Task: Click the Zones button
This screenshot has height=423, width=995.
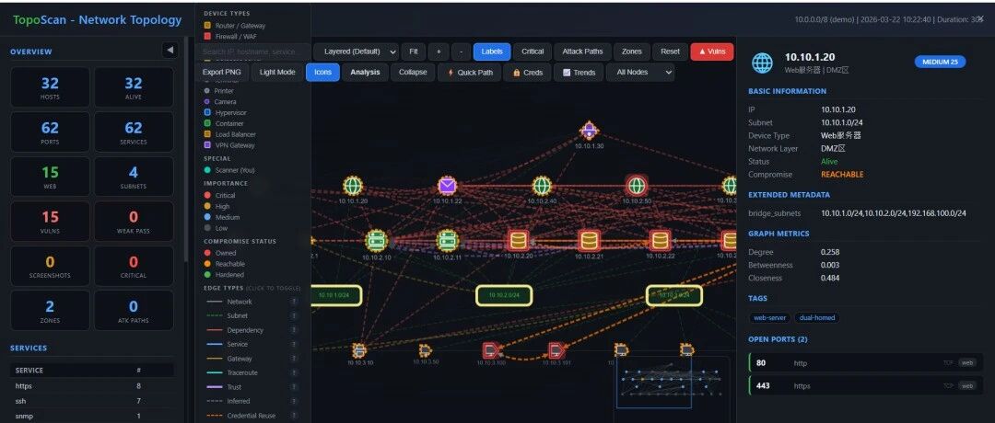Action: coord(631,51)
